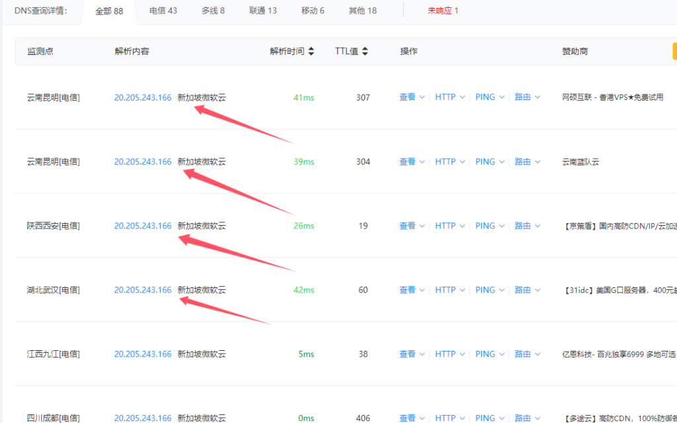
Task: Open 路由 dropdown in the 陕西西安 row
Action: tap(527, 226)
